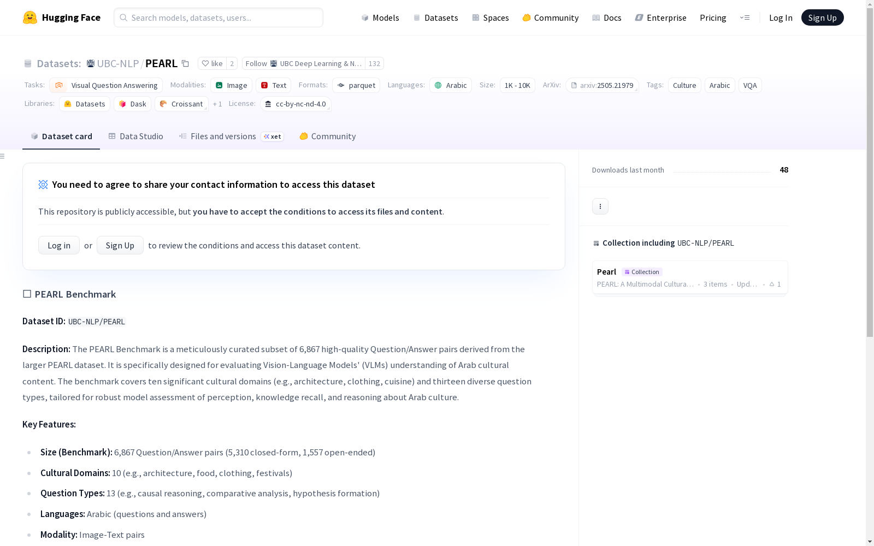The height and width of the screenshot is (546, 874).
Task: Click the Downloads last month label
Action: click(628, 170)
